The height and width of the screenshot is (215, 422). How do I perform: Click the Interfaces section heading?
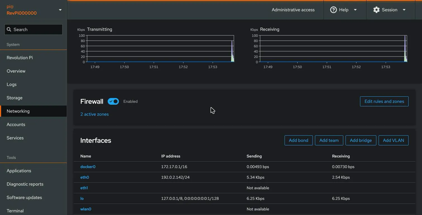click(x=96, y=140)
